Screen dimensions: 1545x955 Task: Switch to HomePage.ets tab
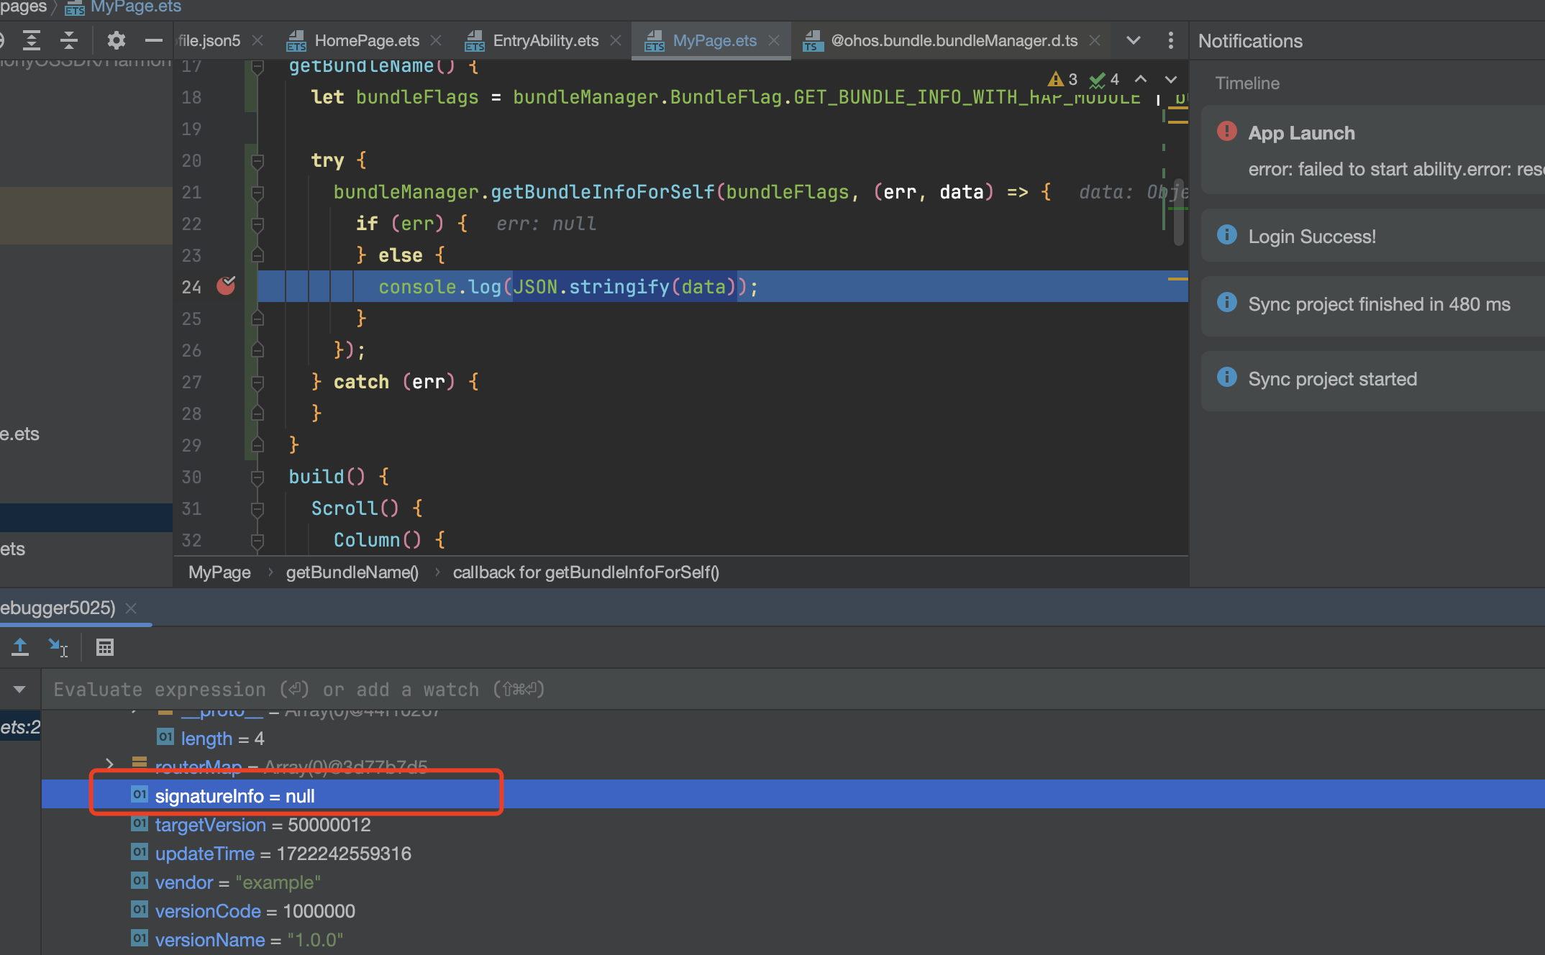366,40
